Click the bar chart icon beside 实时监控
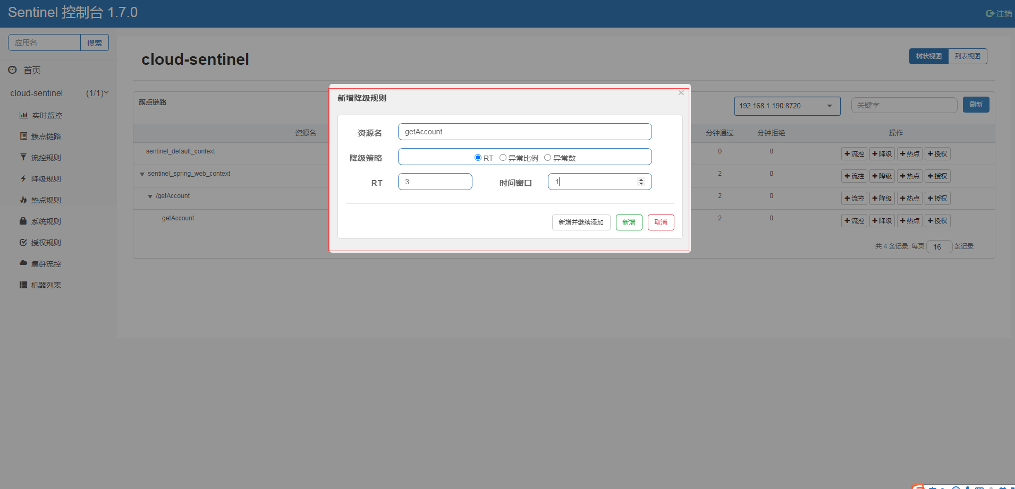1015x489 pixels. pos(23,115)
